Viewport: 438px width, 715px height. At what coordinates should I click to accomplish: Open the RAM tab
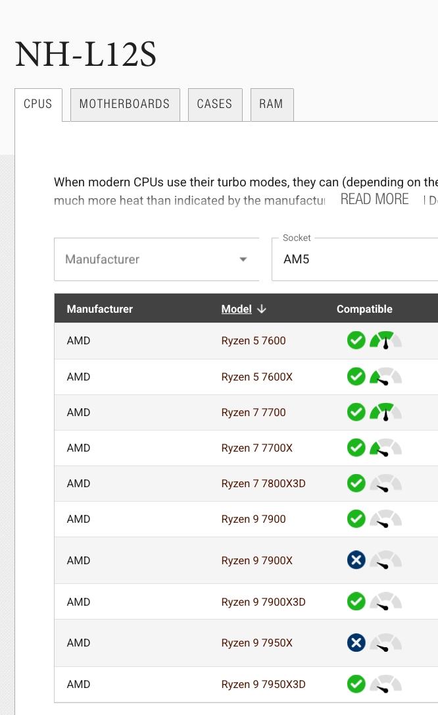point(272,105)
